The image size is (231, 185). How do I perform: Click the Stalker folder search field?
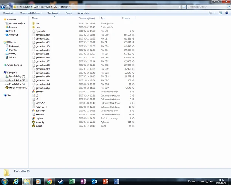point(208,7)
